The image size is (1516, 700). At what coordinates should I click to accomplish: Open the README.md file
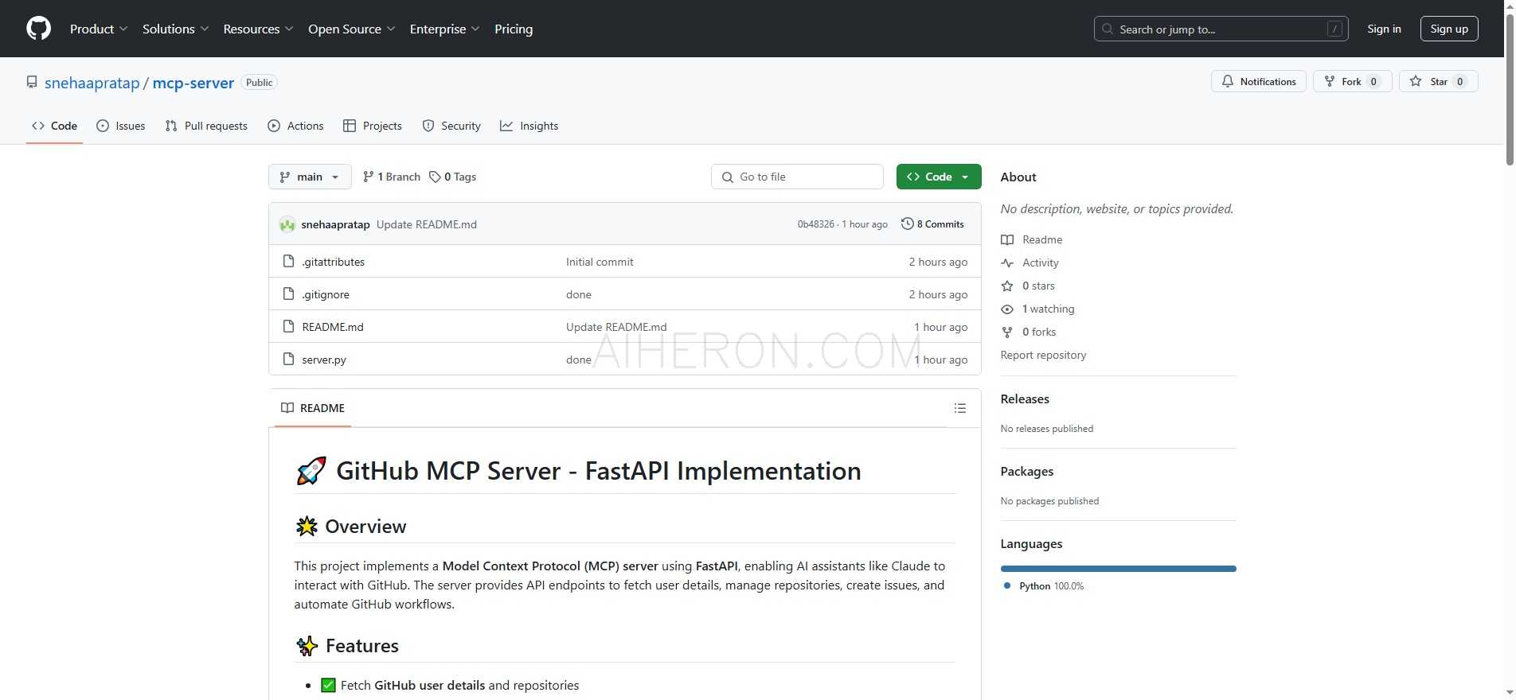pos(333,327)
